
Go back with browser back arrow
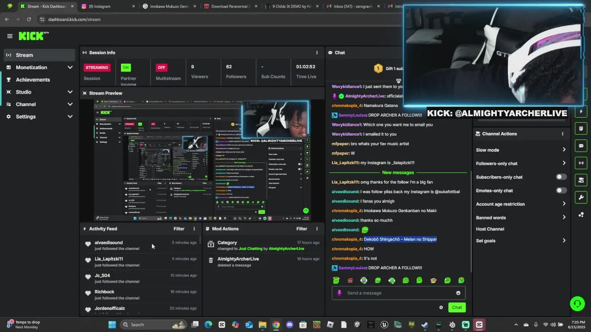coord(6,19)
